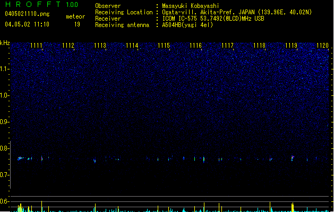Image resolution: width=334 pixels, height=212 pixels.
Task: Click the yellow intensity spike below 1119
Action: (293, 207)
